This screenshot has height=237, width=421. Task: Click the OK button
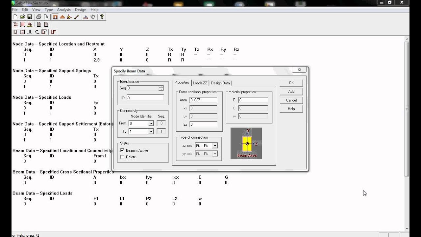coord(291,83)
